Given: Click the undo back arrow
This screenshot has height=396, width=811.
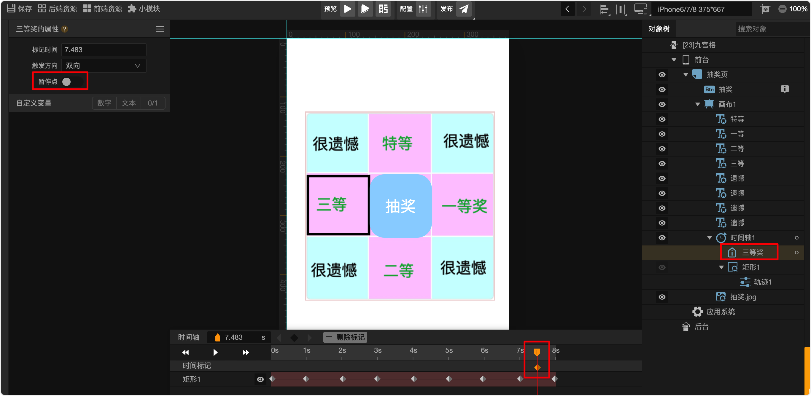Looking at the screenshot, I should 567,9.
